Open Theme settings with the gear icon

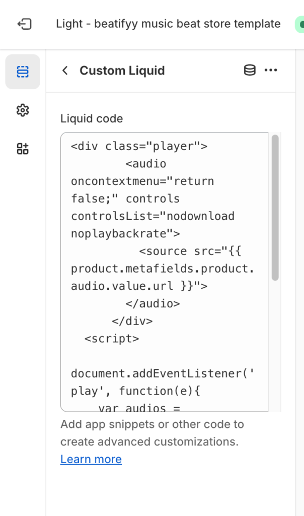click(23, 110)
